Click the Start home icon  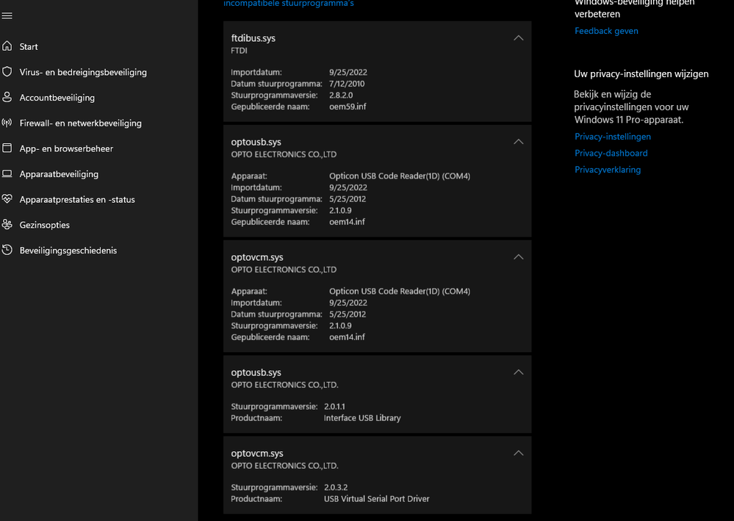7,46
